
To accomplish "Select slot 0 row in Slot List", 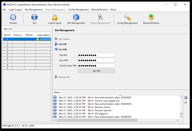I will pos(27,39).
